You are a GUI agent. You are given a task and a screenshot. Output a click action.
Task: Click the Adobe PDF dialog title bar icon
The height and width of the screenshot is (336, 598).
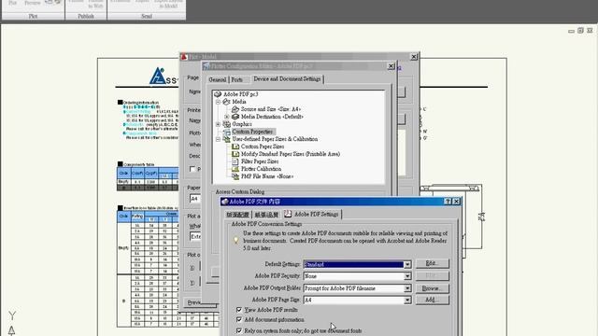225,202
